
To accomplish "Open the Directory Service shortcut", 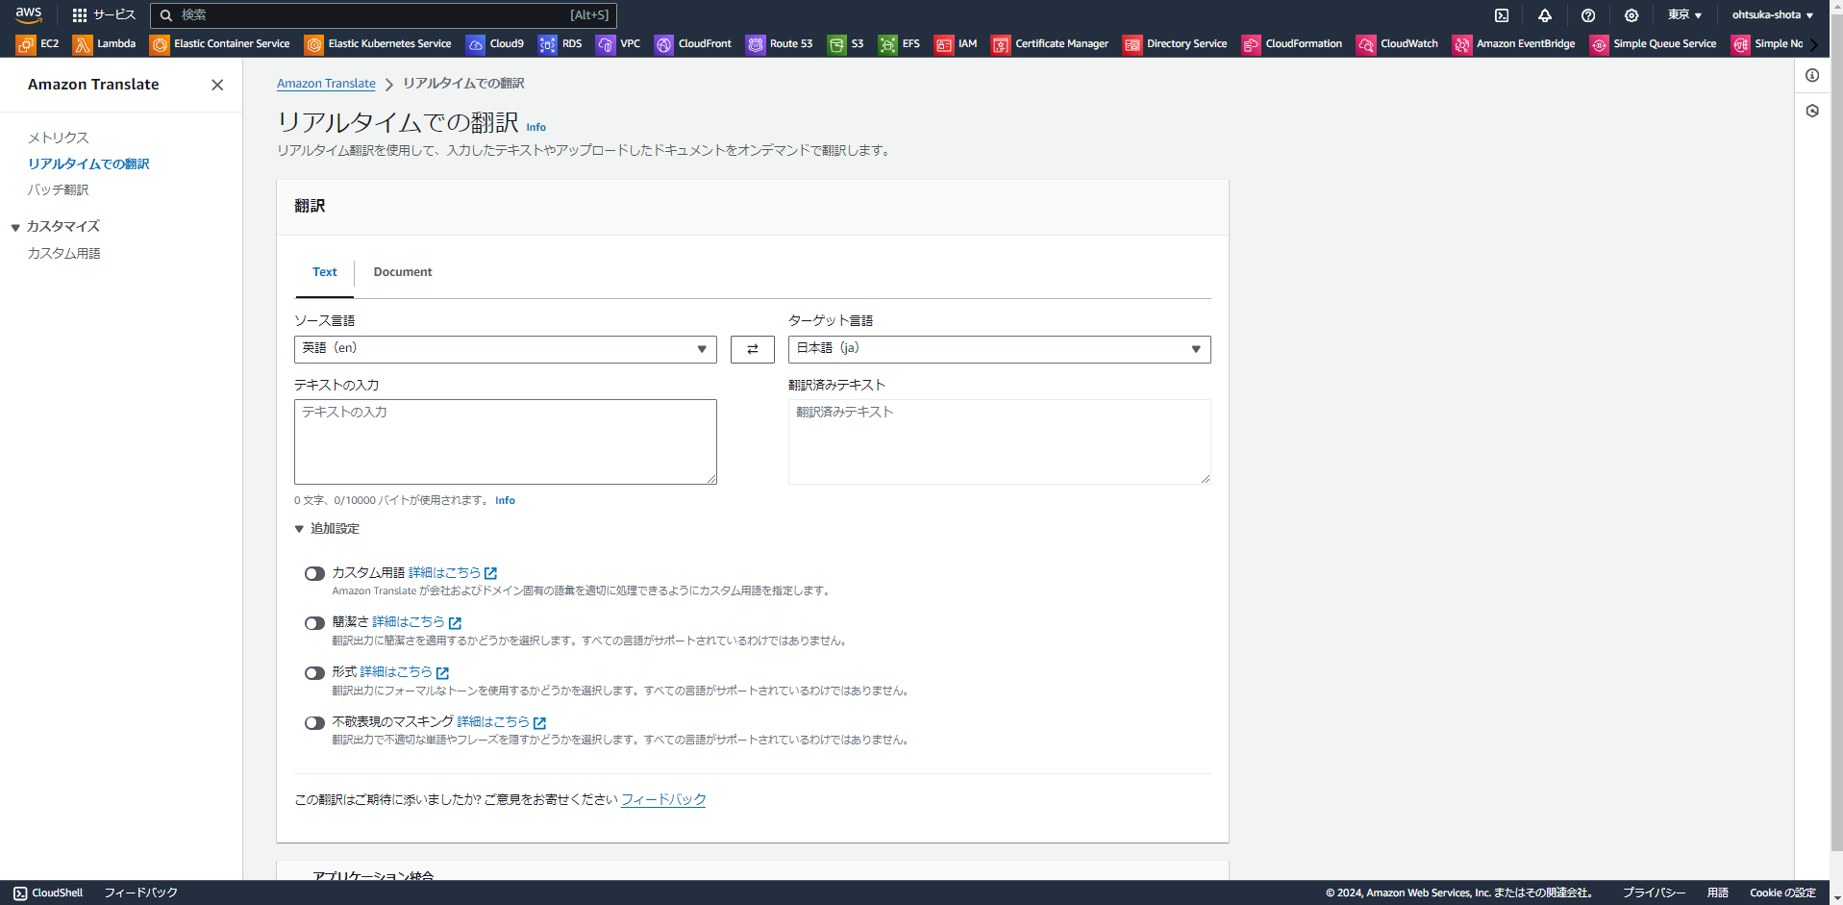I will 1175,44.
